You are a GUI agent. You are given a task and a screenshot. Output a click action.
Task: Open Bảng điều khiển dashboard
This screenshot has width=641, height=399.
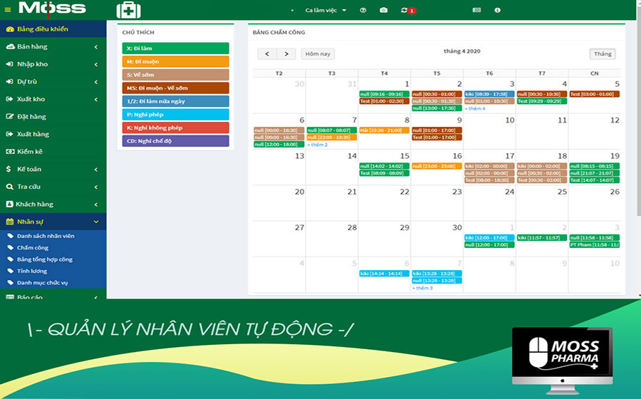tap(43, 29)
